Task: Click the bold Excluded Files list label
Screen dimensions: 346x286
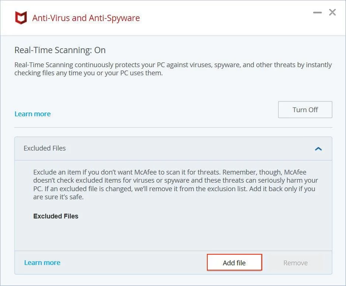Action: point(56,216)
